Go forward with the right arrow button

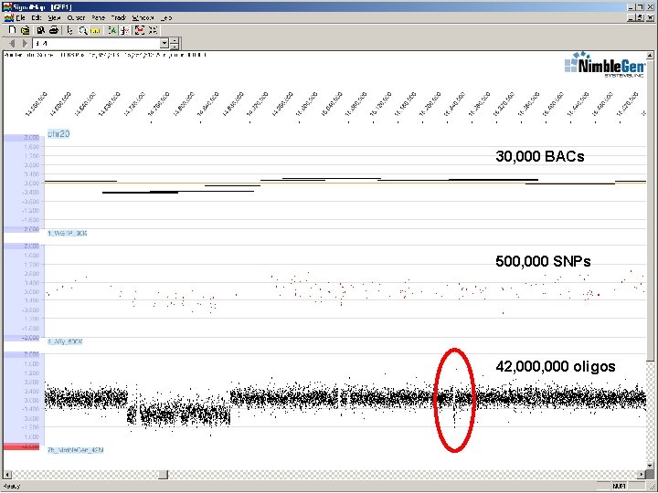25,43
